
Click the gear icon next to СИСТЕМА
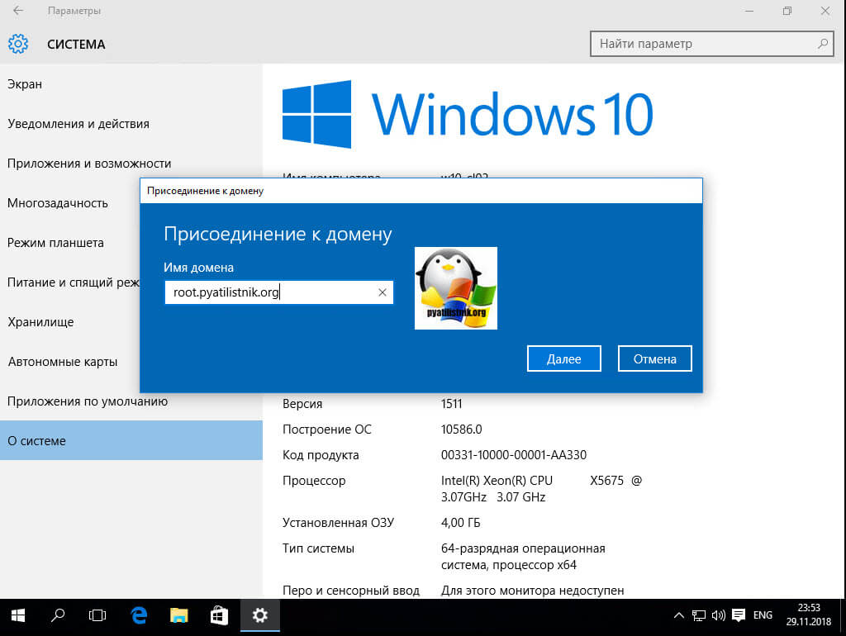18,44
